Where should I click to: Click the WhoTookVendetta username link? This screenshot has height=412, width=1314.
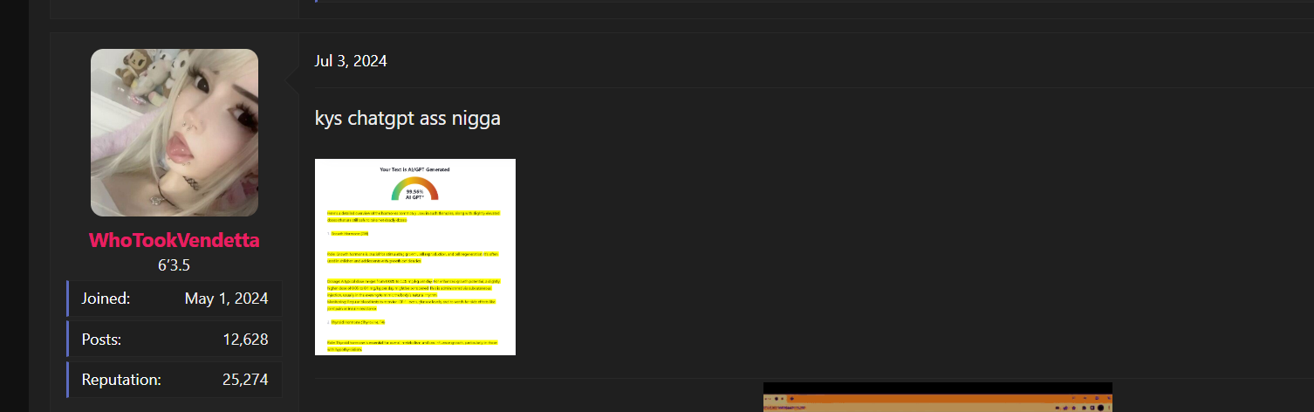[x=175, y=241]
